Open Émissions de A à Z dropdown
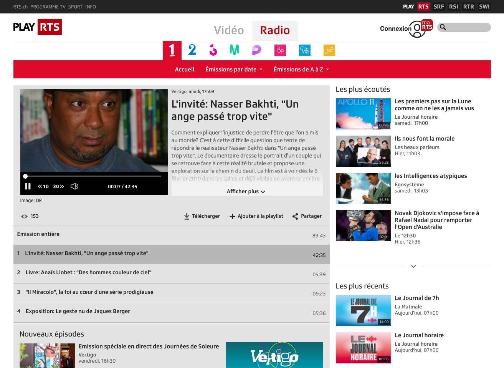The height and width of the screenshot is (368, 504). point(301,70)
